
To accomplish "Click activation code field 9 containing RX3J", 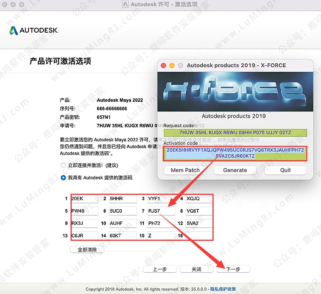I will (x=84, y=223).
